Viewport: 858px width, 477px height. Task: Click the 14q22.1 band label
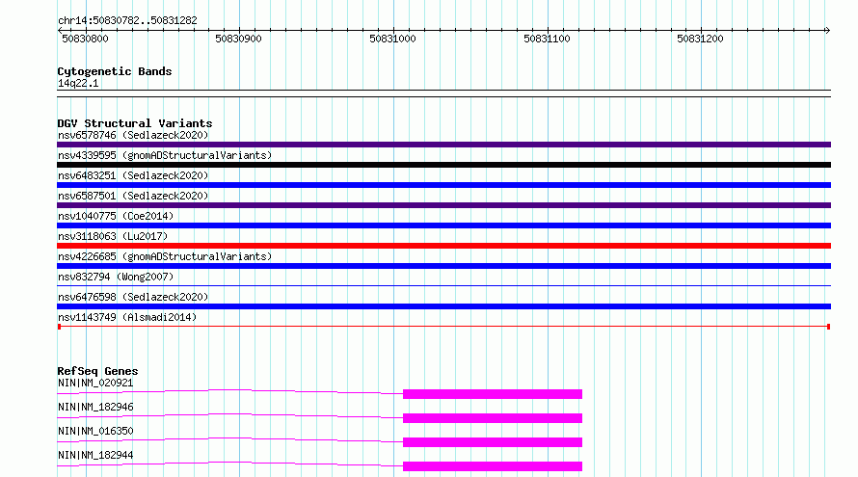pos(78,83)
